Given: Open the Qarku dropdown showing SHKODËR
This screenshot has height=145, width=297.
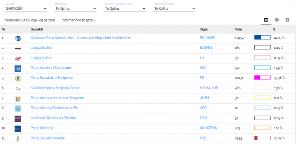Looking at the screenshot, I should tap(26, 9).
